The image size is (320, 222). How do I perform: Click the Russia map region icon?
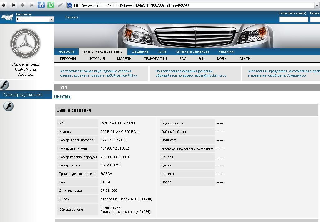pos(7,17)
